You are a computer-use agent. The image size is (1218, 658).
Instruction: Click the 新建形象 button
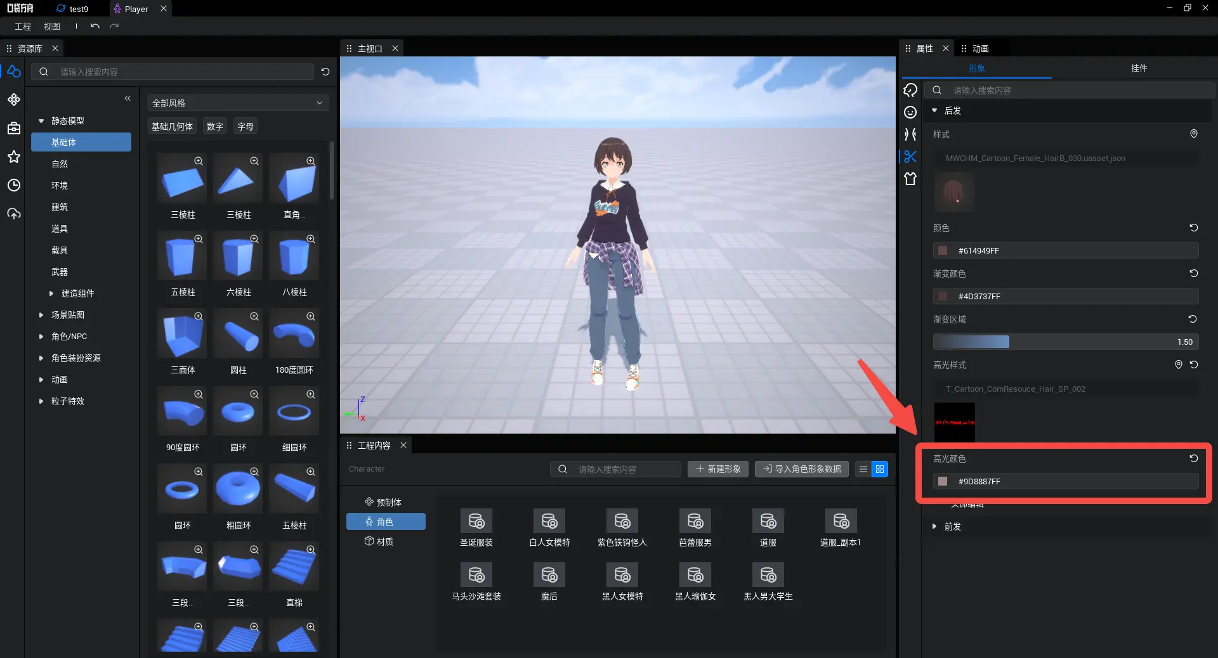[718, 469]
